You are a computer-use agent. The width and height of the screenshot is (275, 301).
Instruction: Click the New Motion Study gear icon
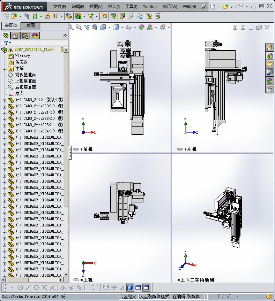(x=104, y=16)
